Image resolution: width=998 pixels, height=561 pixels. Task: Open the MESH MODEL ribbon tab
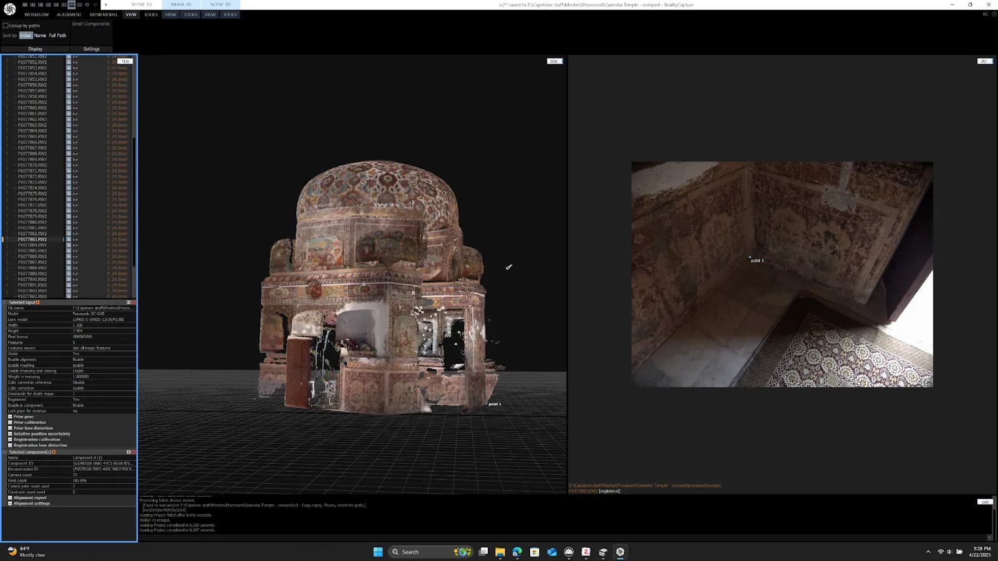point(103,14)
